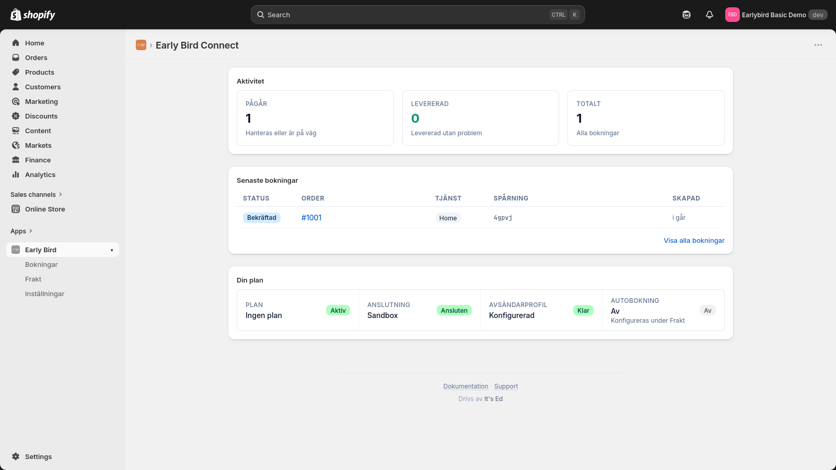Click the Av autobooking badge
Image resolution: width=836 pixels, height=470 pixels.
point(707,310)
